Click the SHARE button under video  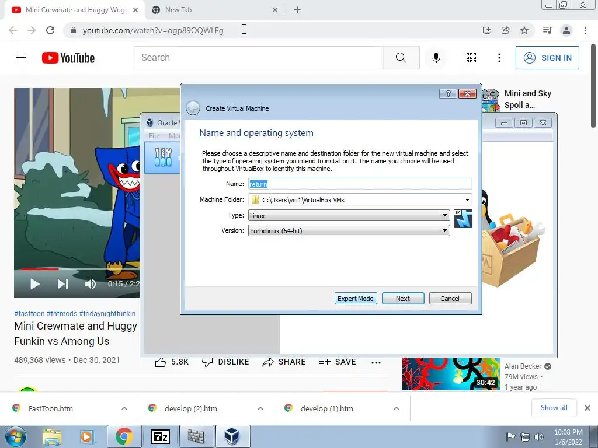(x=284, y=362)
